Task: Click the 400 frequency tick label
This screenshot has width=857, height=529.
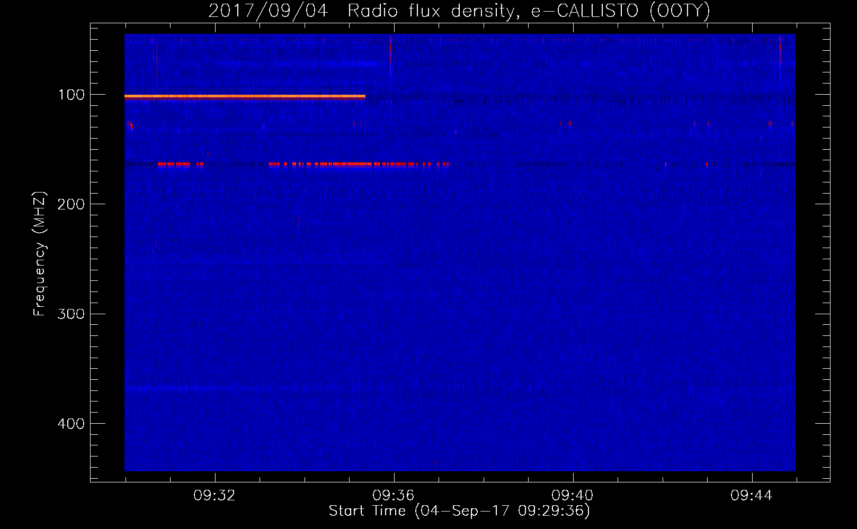Action: pos(71,424)
